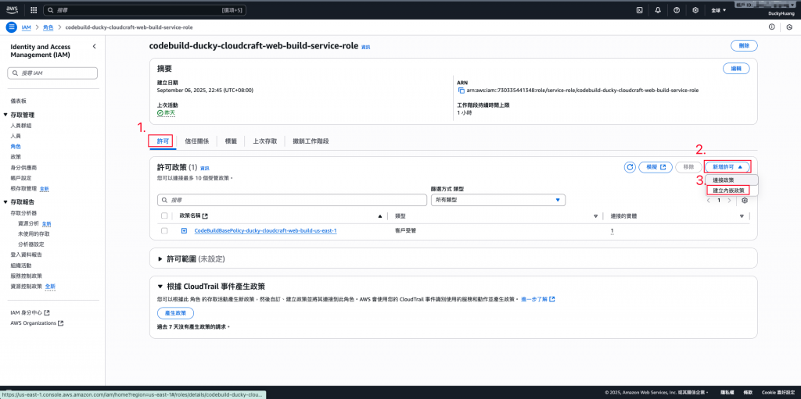801x399 pixels.
Task: Click the 產生政策 button
Action: pos(175,313)
